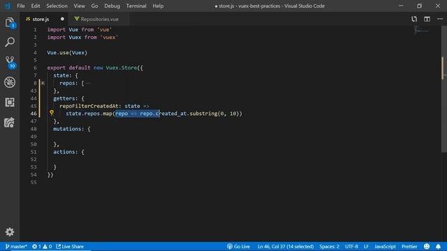The image size is (447, 251).
Task: Open the View menu
Action: 79,6
